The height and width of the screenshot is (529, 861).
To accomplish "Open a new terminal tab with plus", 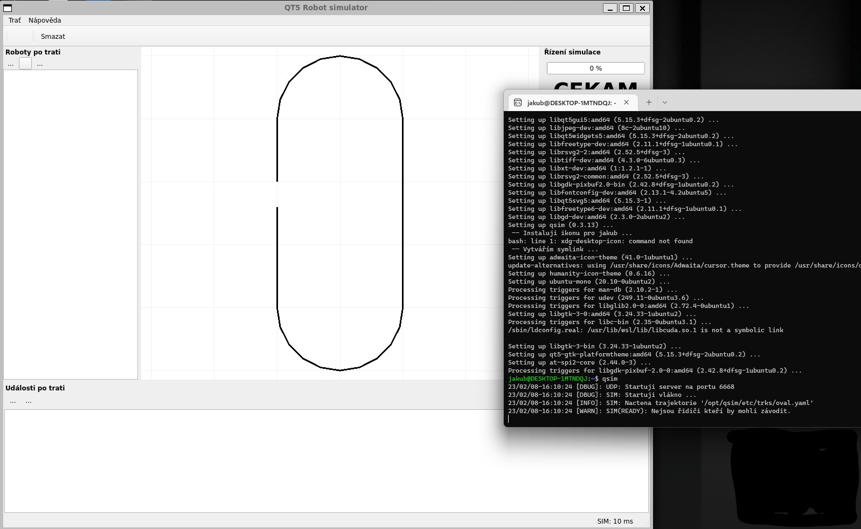I will pos(649,102).
